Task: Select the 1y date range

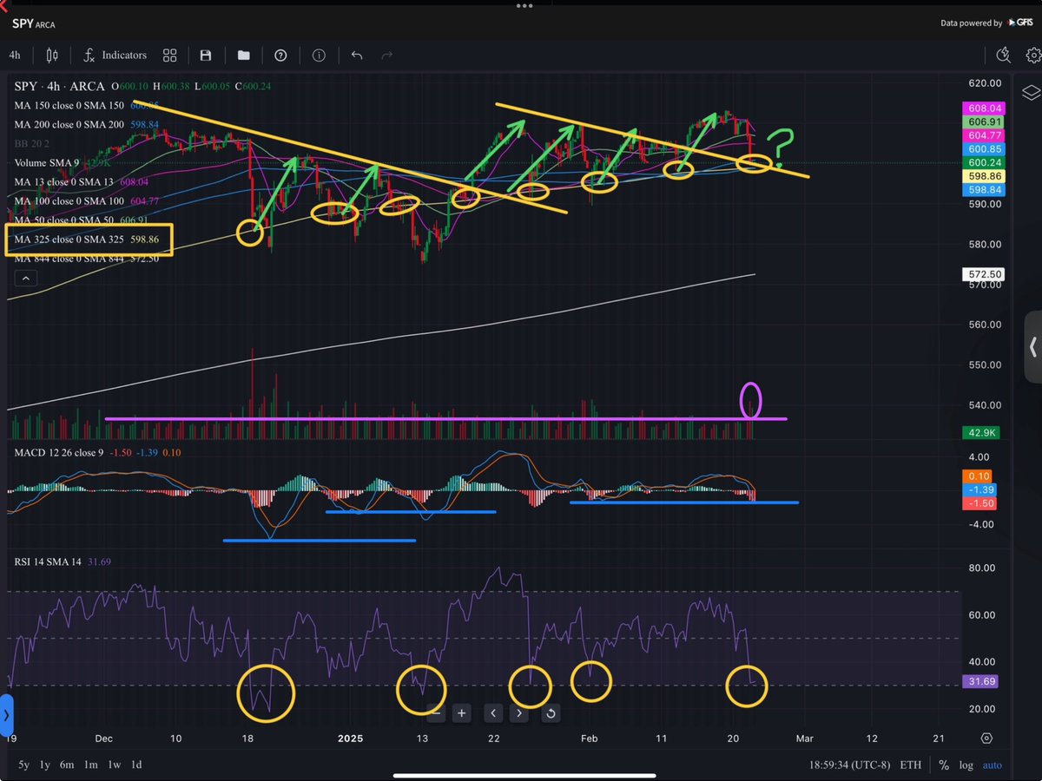Action: [43, 765]
